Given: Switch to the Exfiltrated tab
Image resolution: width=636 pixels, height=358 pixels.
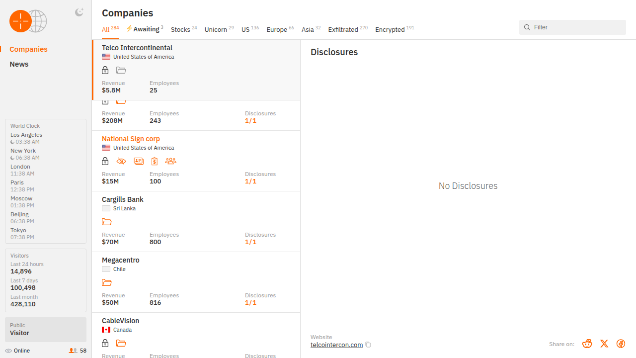Looking at the screenshot, I should click(x=348, y=29).
